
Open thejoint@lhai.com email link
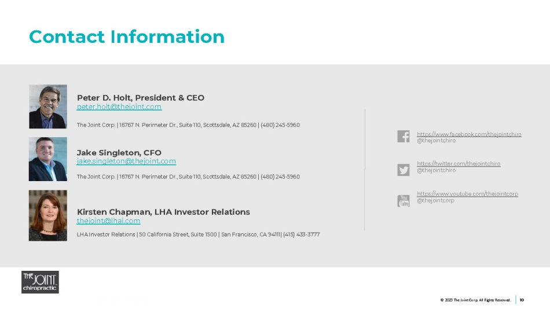108,221
